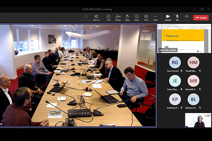Click the BL avatar for Barbara
This screenshot has width=212, height=141.
click(x=193, y=99)
